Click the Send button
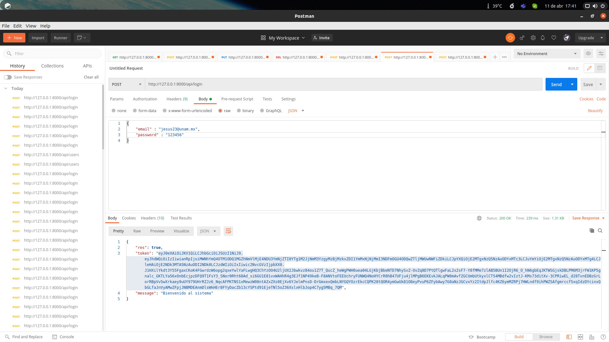The height and width of the screenshot is (342, 609). coord(556,84)
